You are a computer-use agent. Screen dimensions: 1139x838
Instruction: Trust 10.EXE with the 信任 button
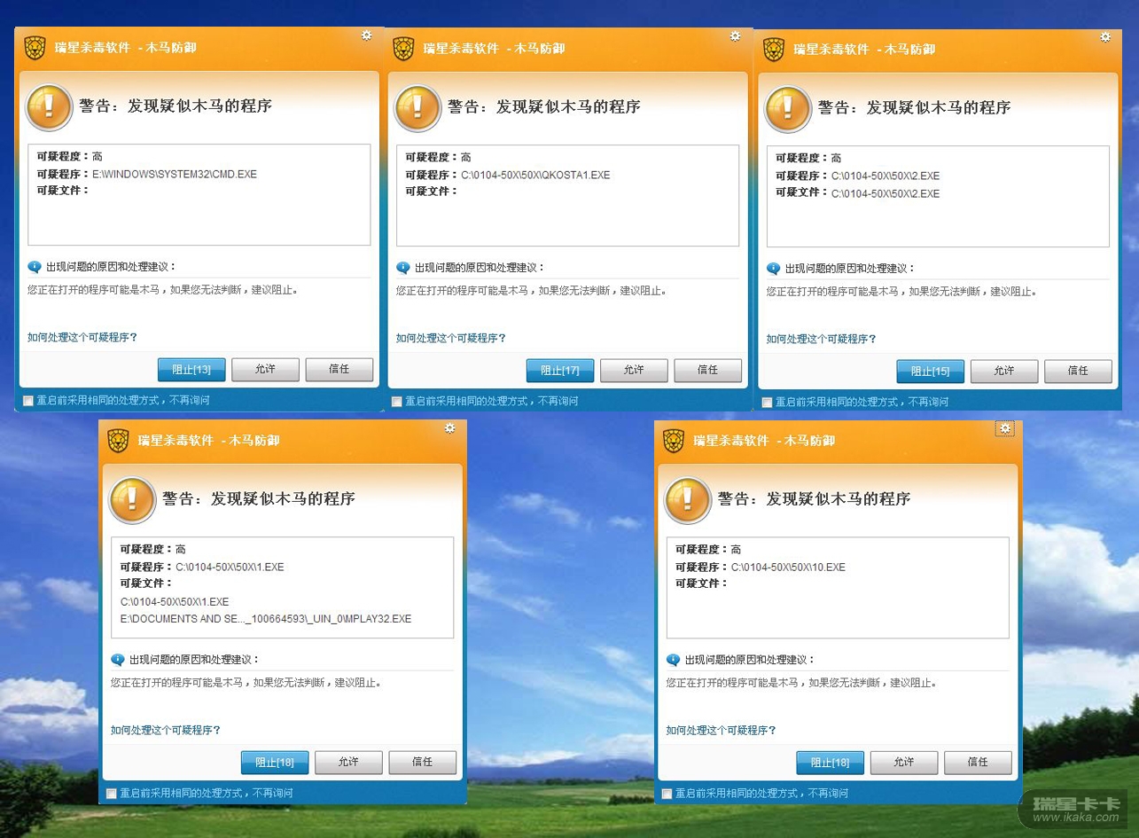[979, 762]
